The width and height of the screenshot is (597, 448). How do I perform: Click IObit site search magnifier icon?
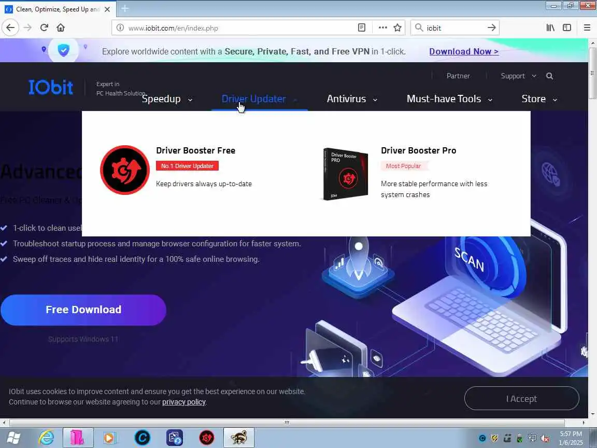549,76
